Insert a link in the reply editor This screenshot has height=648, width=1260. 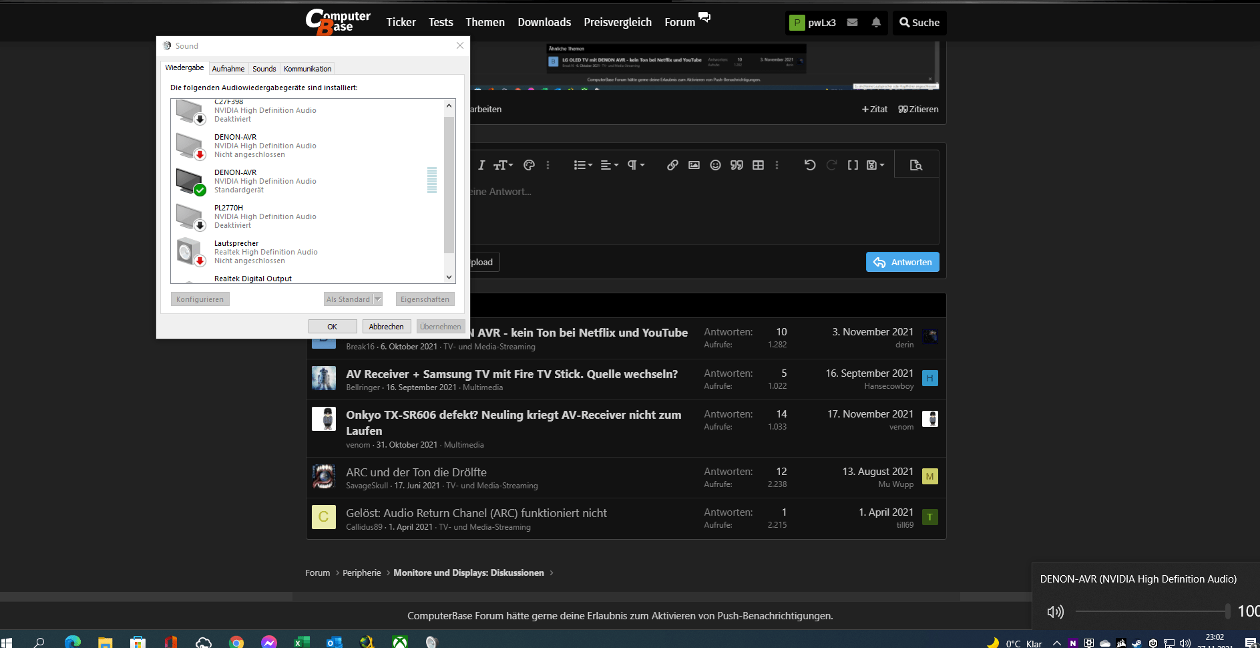point(672,165)
